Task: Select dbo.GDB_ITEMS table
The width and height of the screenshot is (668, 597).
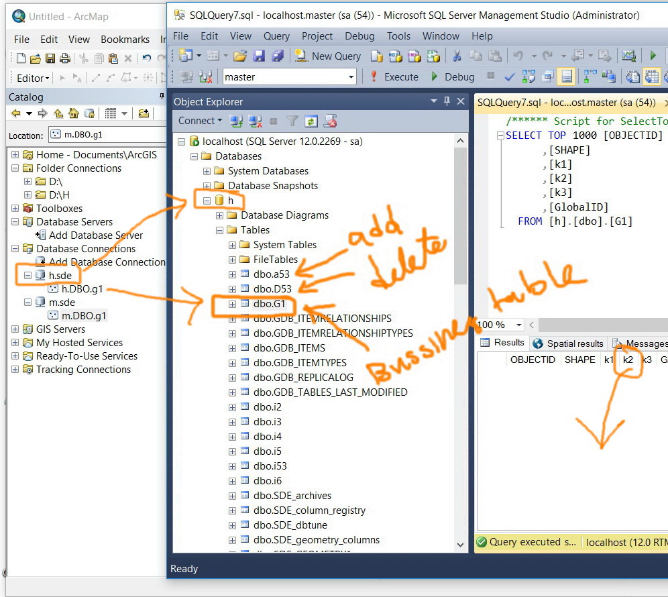Action: coord(289,348)
